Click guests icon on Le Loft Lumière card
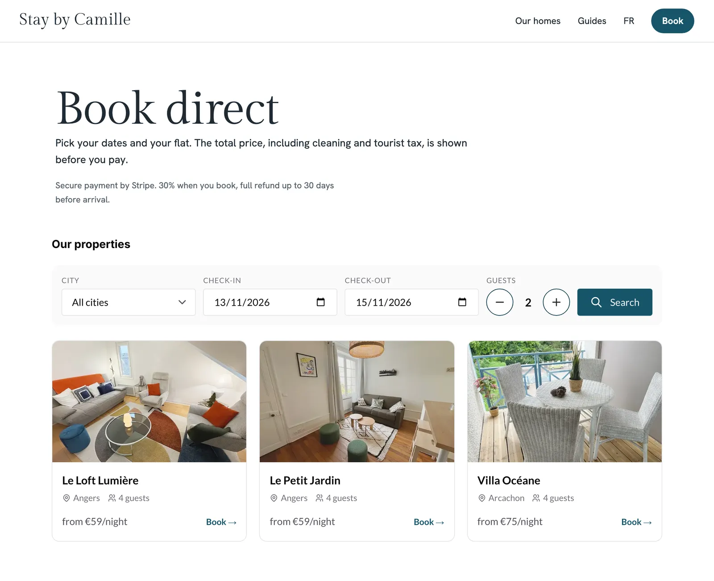 [x=112, y=498]
